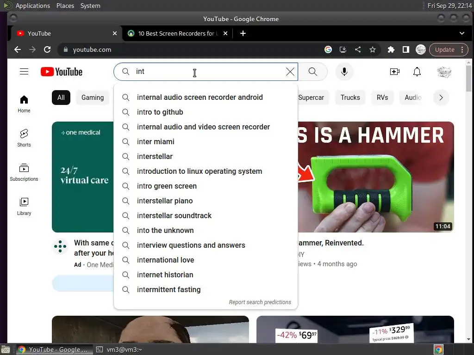474x355 pixels.
Task: Click the clock showing Fri Sep 29
Action: tap(449, 6)
